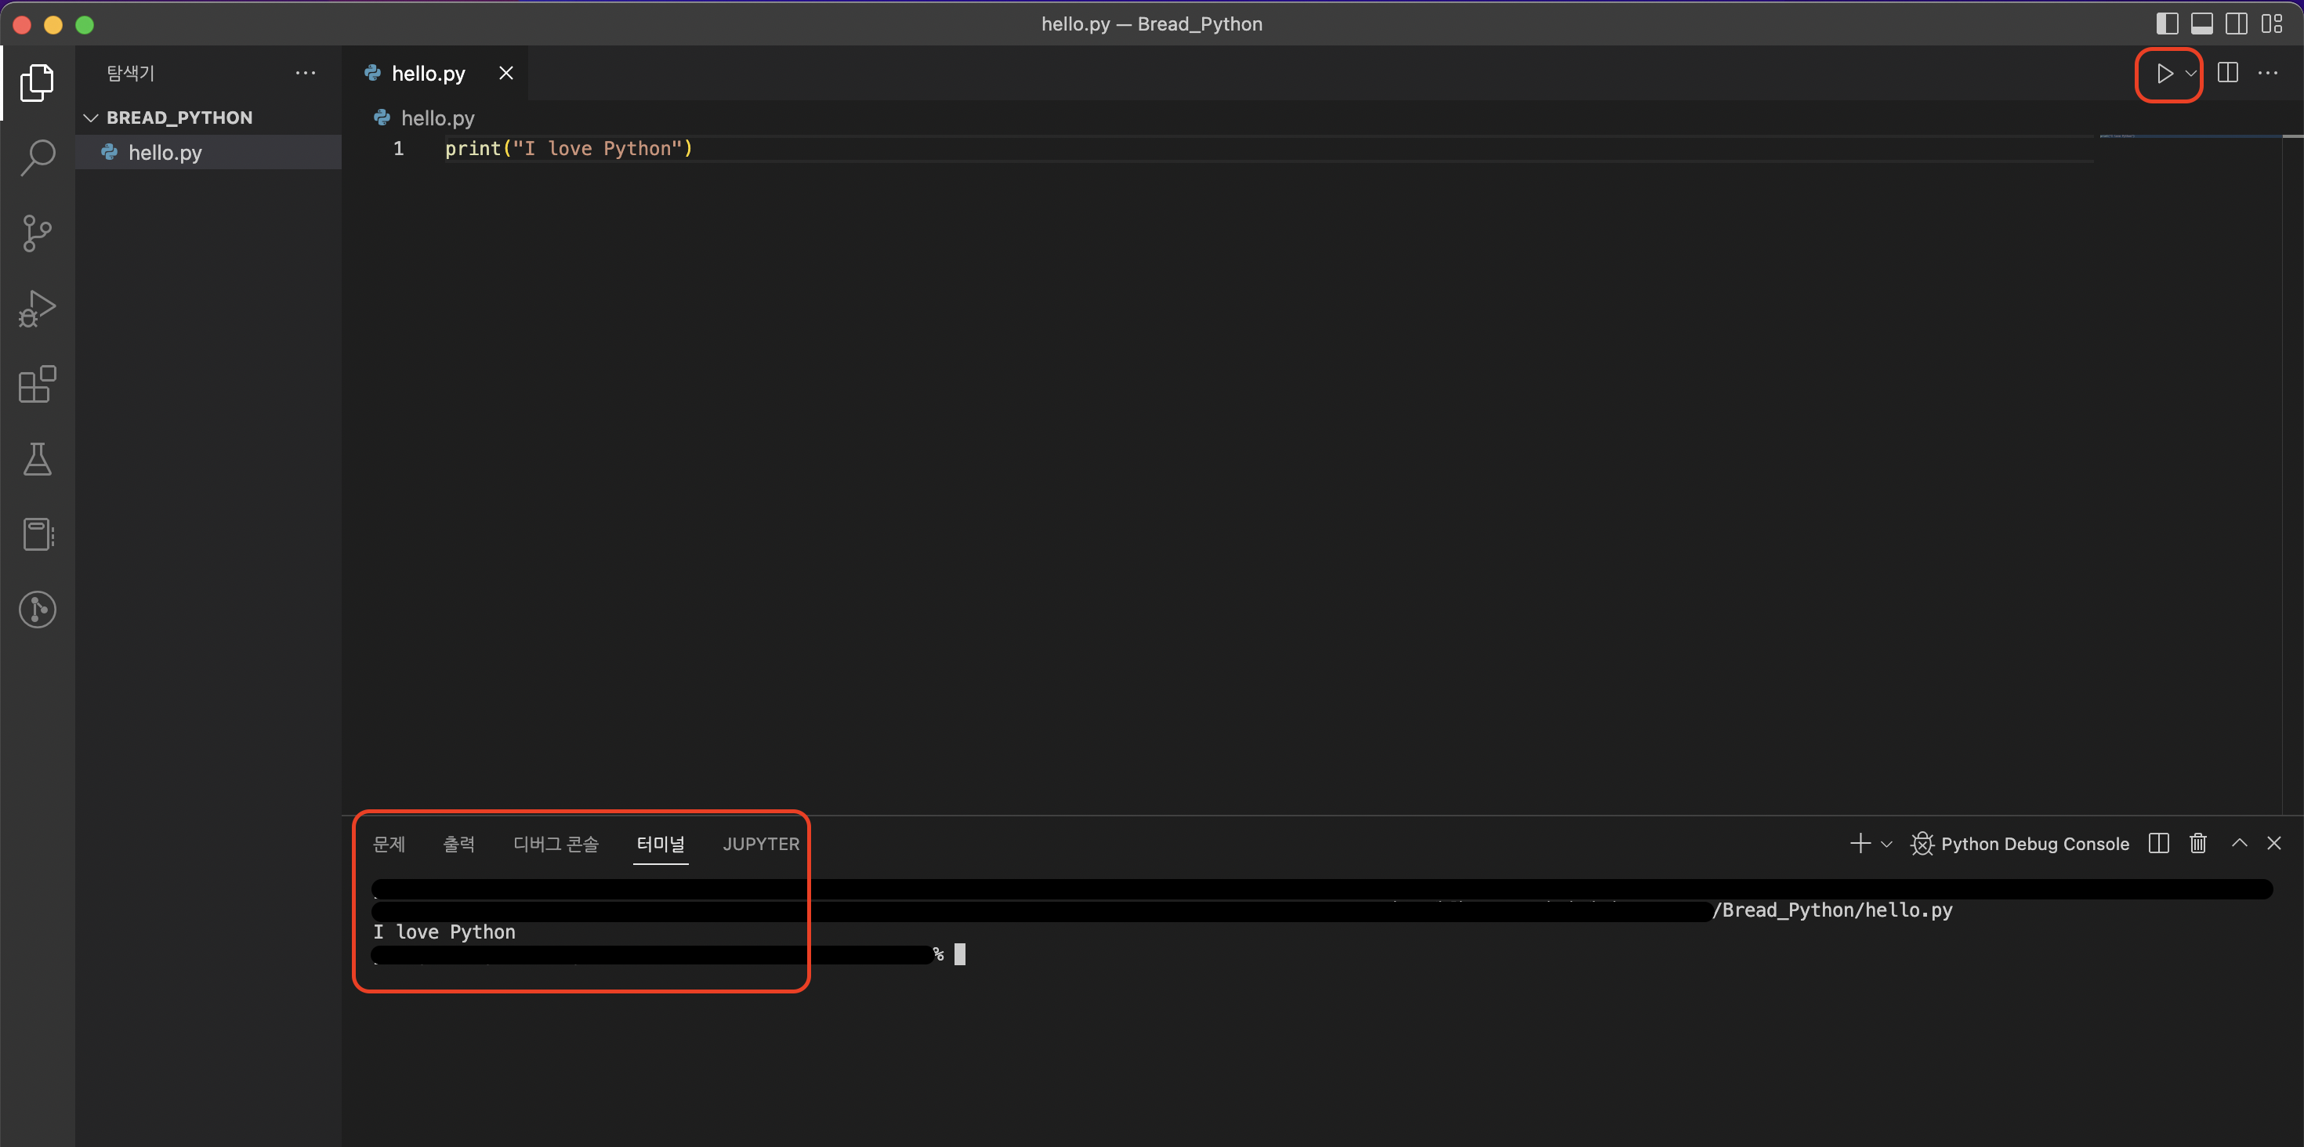Open run button dropdown arrow
The width and height of the screenshot is (2304, 1147).
click(x=2190, y=74)
